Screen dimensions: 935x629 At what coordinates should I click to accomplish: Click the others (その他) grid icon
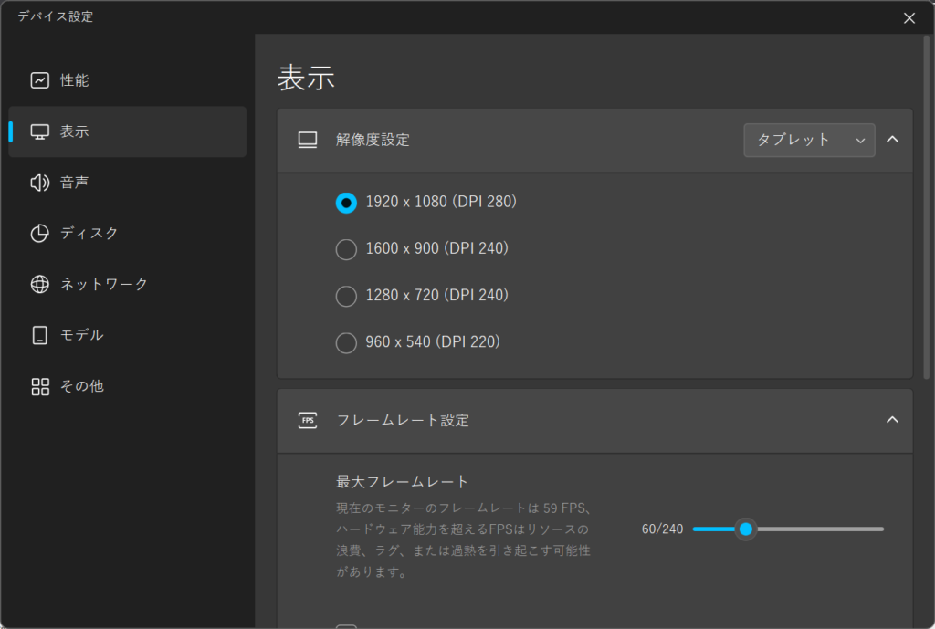[x=39, y=386]
